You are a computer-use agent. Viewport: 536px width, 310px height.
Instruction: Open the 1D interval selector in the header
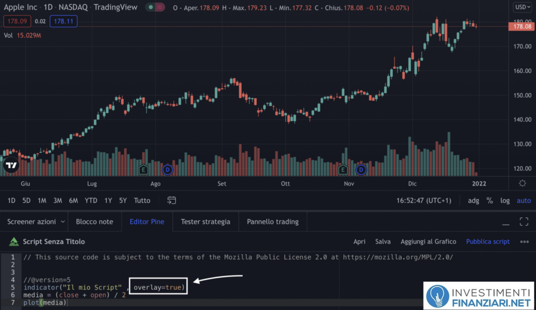tap(49, 7)
